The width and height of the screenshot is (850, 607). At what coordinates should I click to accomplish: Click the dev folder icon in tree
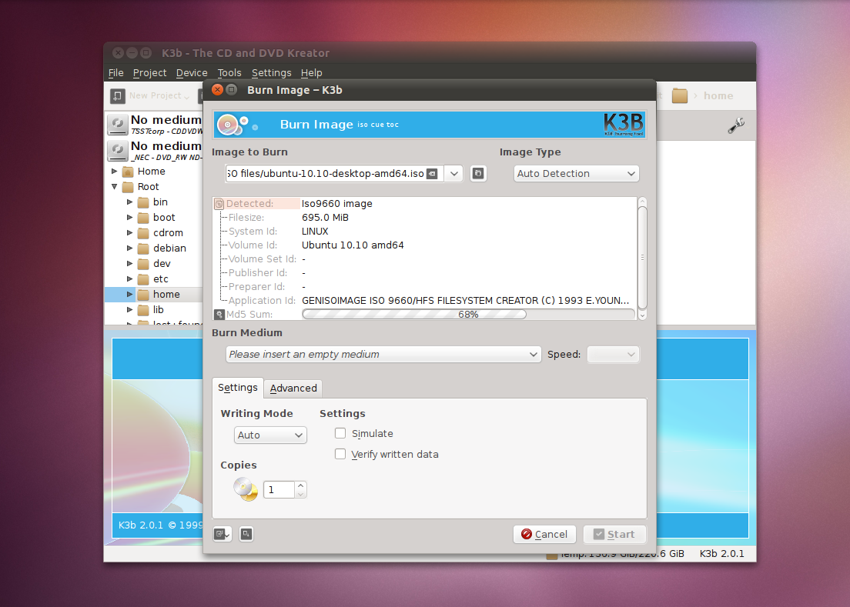click(143, 264)
